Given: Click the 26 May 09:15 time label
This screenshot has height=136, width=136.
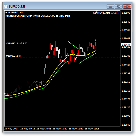Looking at the screenshot, I should (x=28, y=129).
